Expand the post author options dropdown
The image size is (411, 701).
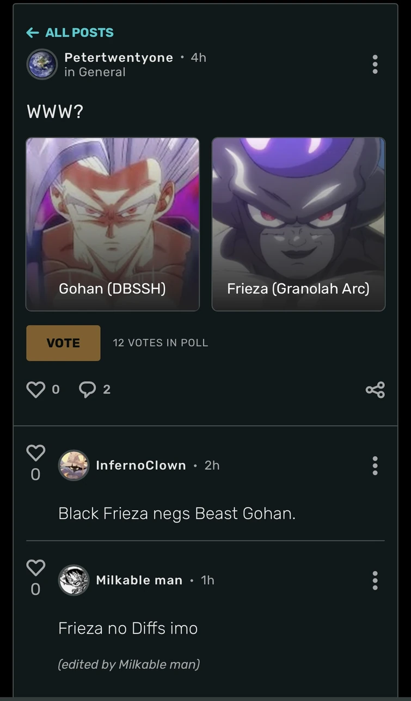tap(375, 64)
